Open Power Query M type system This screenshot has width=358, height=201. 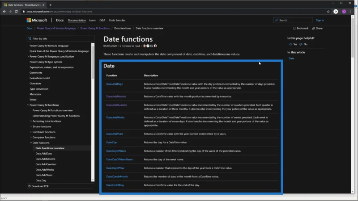46,62
